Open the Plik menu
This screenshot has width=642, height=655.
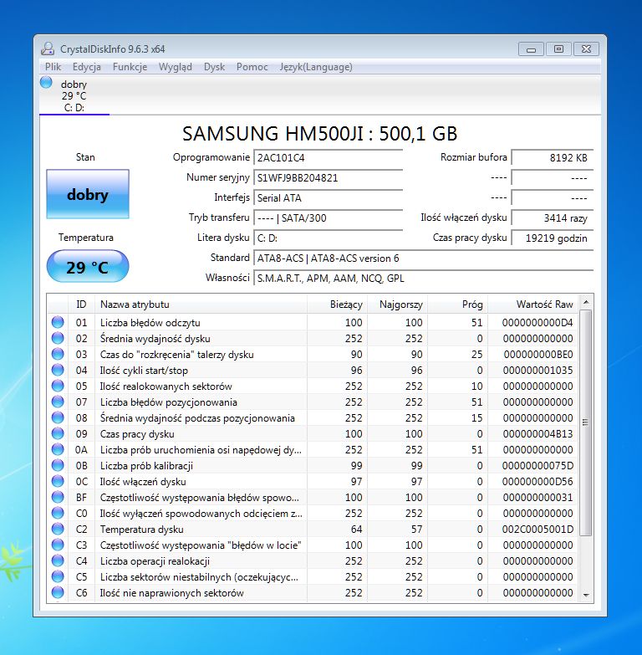tap(53, 67)
